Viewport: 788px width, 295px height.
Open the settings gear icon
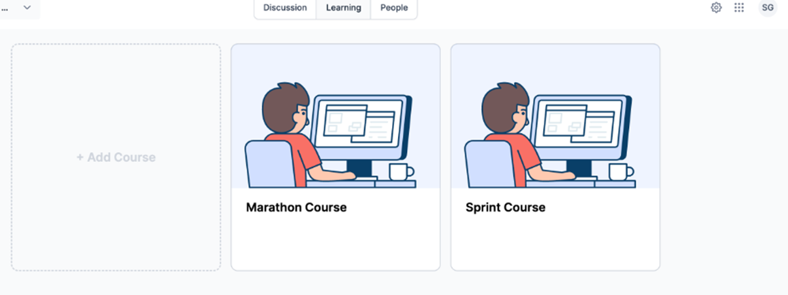click(x=716, y=8)
